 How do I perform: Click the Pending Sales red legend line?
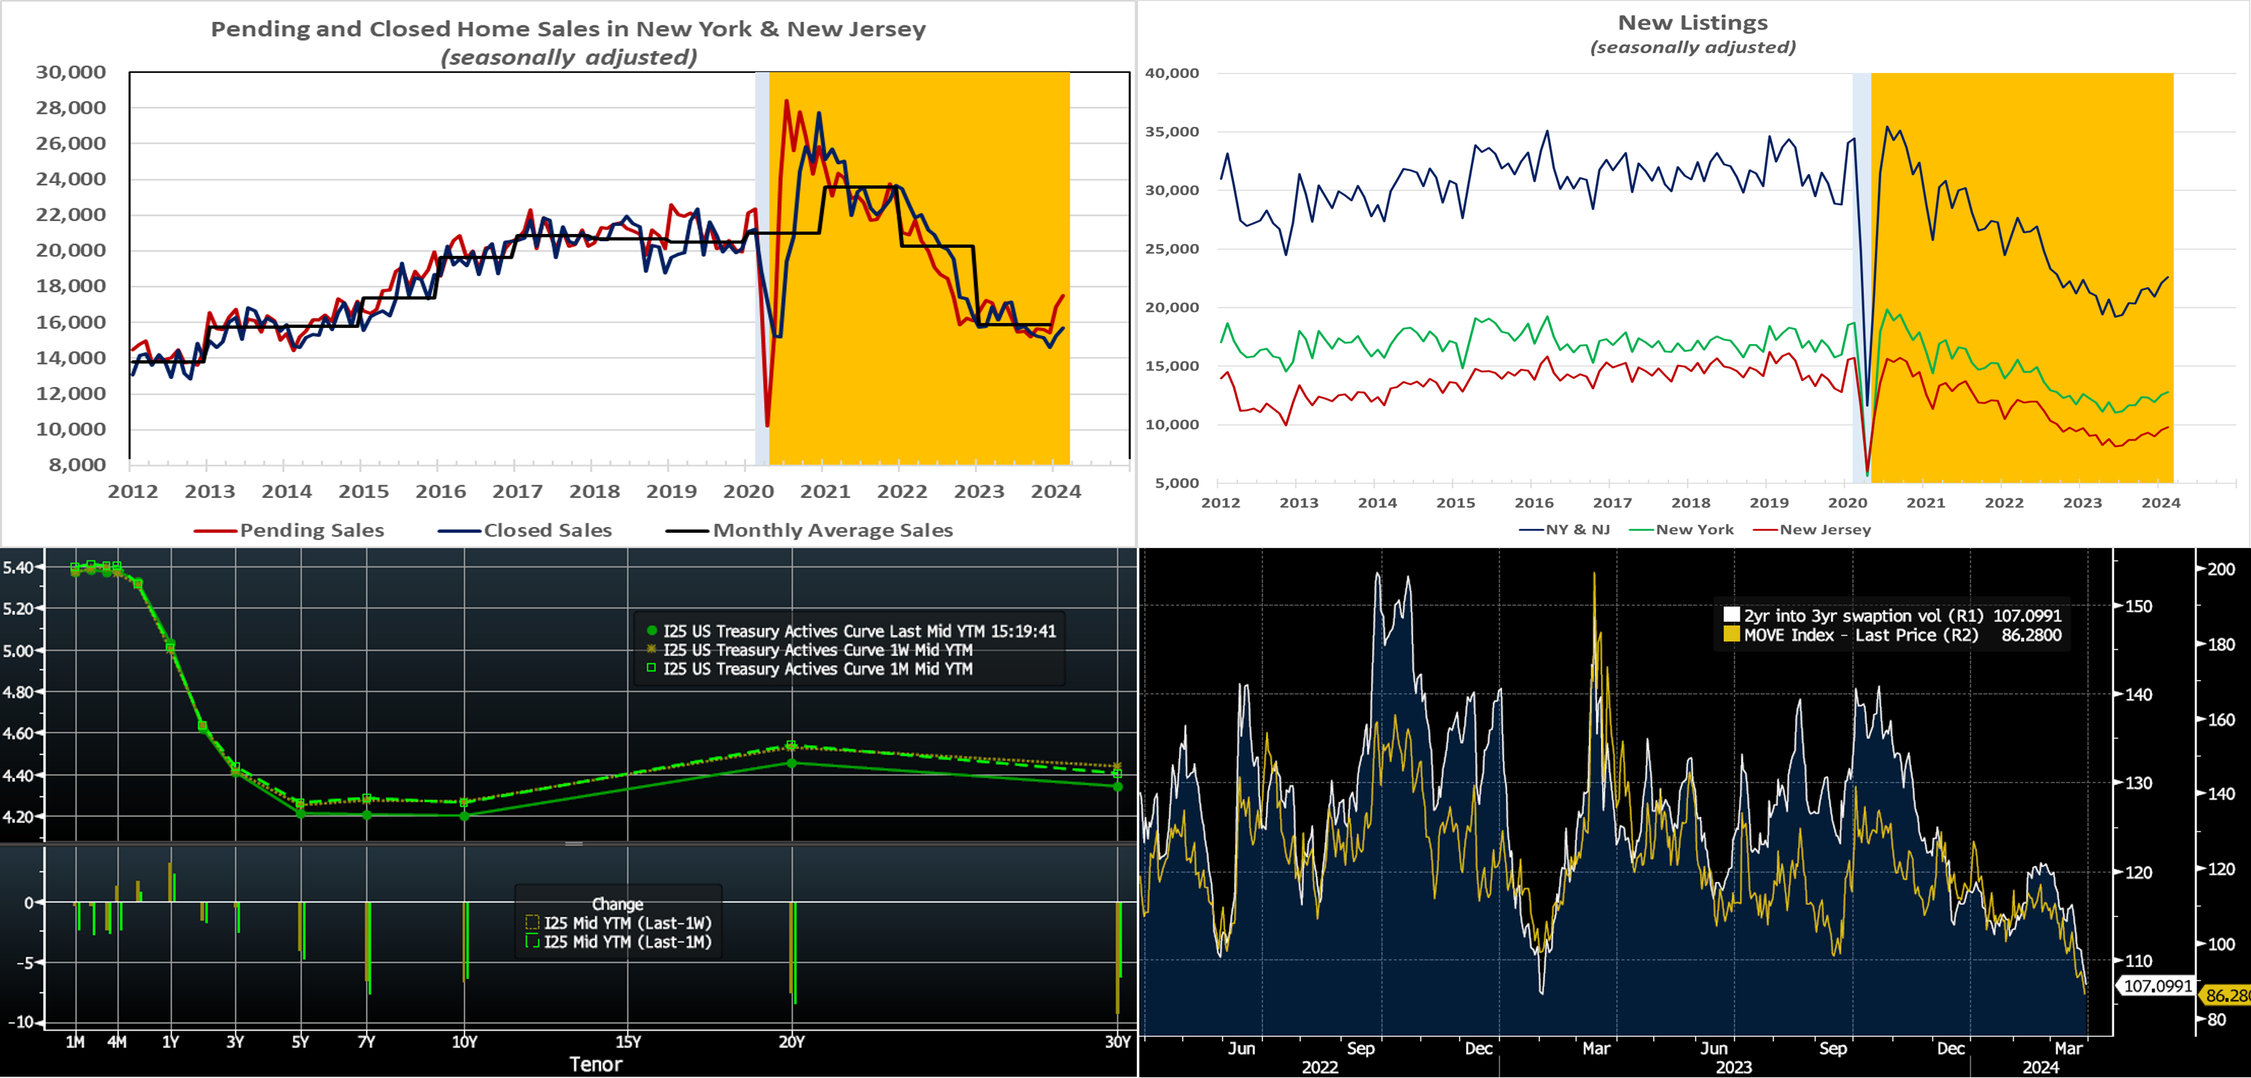[215, 531]
